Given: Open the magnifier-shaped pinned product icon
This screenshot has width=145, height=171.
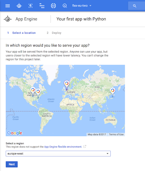Looking at the screenshot, I should [x=65, y=6].
